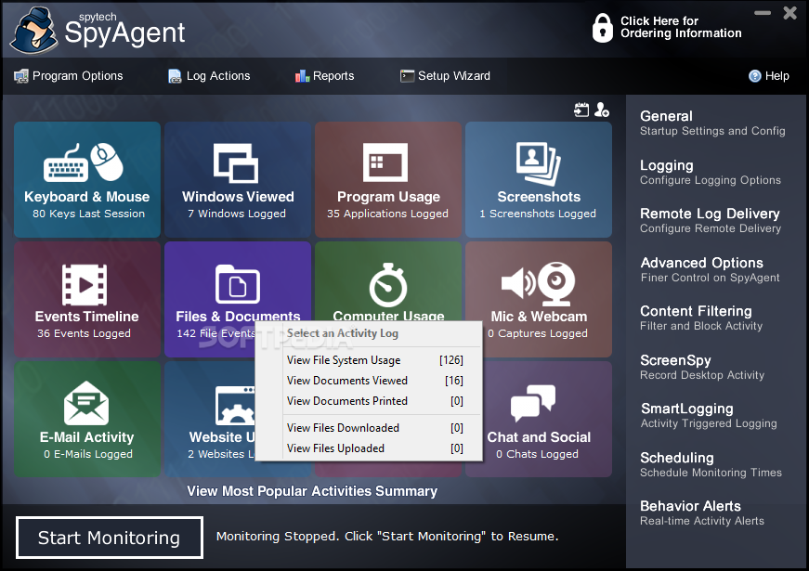
Task: Open ScreenSpy desktop recording settings
Action: pos(702,367)
